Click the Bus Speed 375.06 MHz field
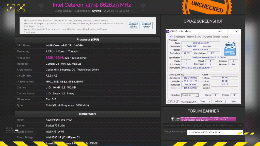 click(190, 85)
